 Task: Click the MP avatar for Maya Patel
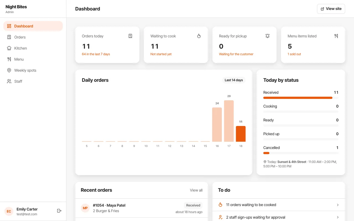85,208
